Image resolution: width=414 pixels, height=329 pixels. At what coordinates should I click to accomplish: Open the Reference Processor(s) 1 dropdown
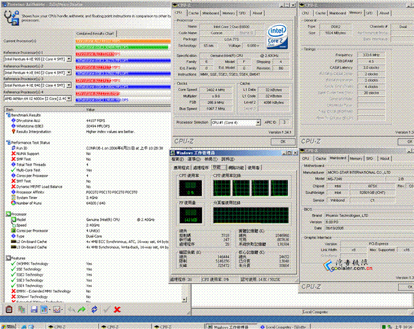coord(69,59)
